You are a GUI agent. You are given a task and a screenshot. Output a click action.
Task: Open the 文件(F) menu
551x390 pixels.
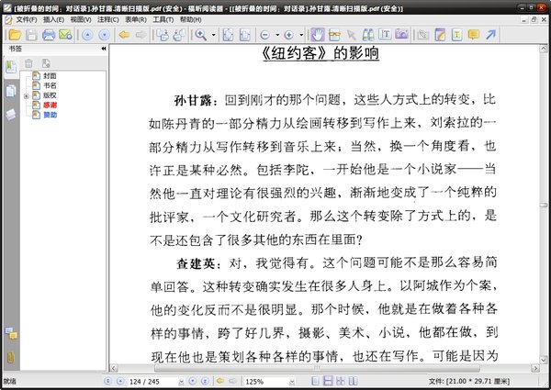click(x=26, y=18)
